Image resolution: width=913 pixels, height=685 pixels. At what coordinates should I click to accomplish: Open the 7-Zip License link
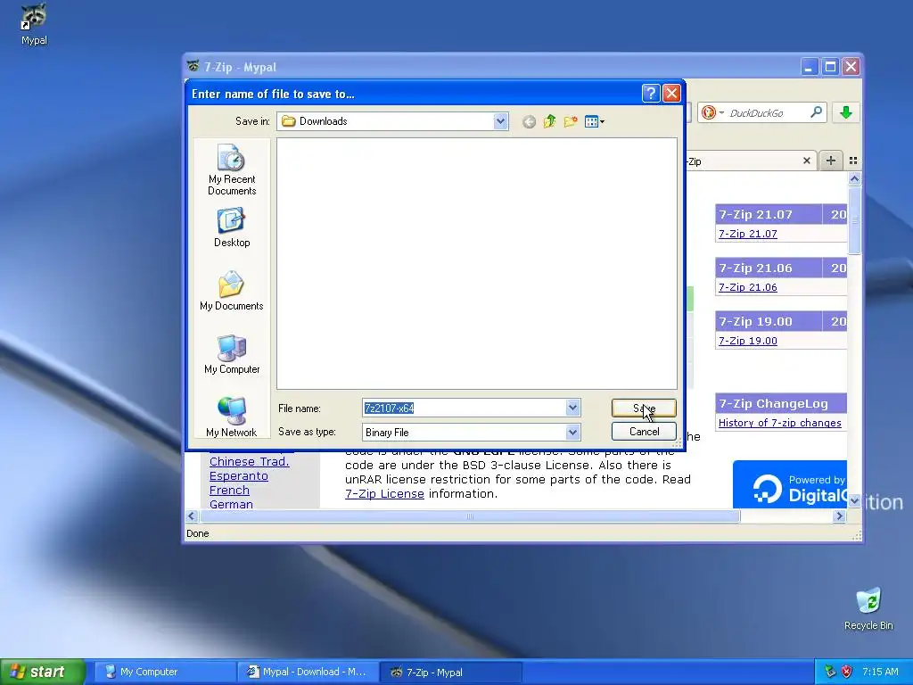click(x=384, y=493)
